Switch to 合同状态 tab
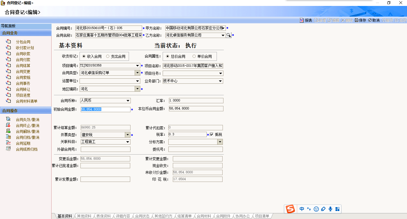 (142, 216)
